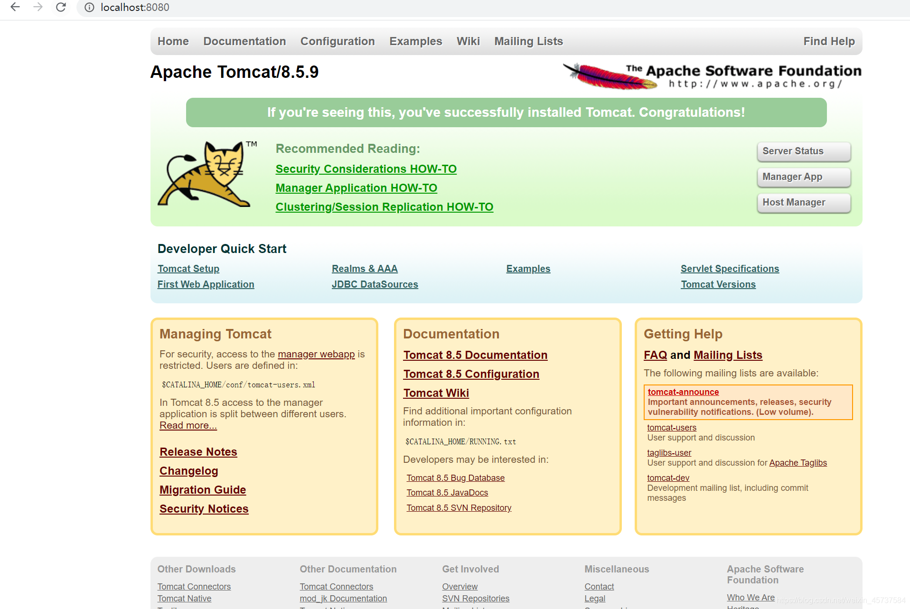Open Realms & AAA link

(365, 269)
